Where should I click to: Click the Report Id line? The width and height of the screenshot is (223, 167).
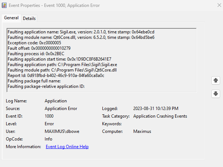point(56,76)
